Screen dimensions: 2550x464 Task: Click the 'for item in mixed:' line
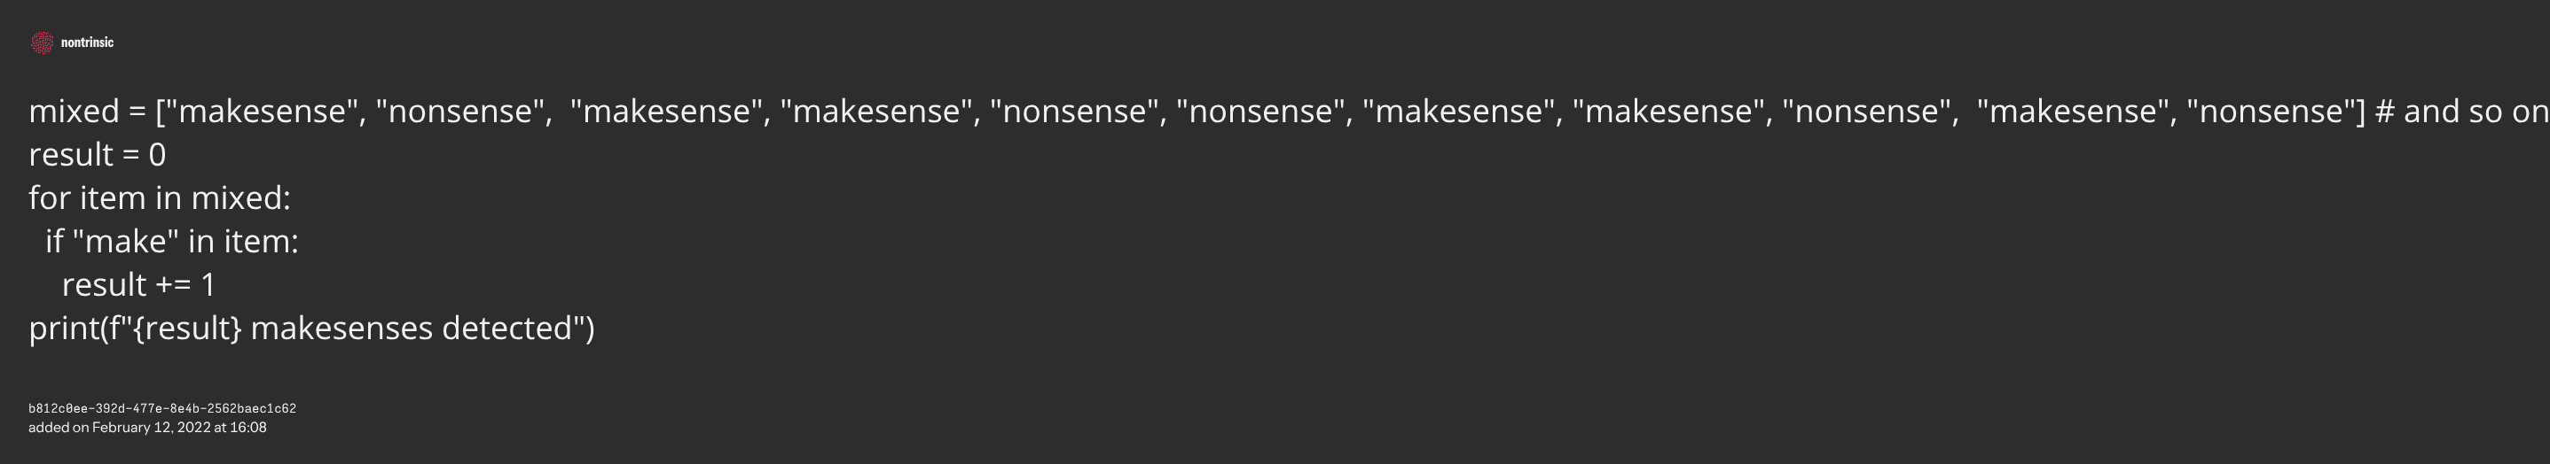coord(160,198)
